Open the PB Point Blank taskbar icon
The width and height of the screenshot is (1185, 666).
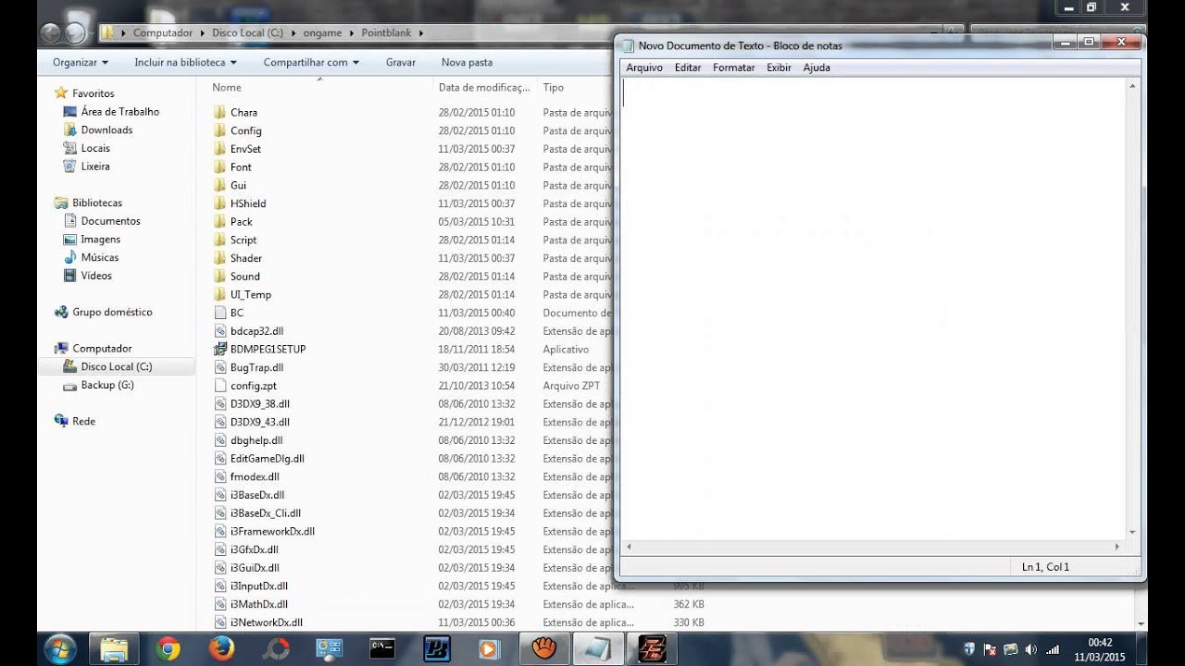point(436,649)
